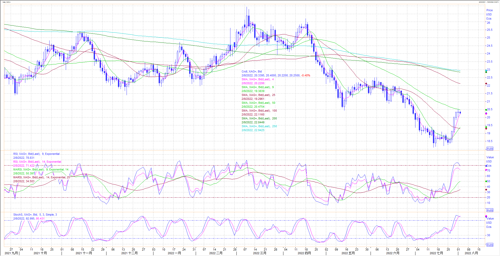The image size is (500, 256).
Task: Click the '2022 一月' month label on time axis
Action: coord(174,253)
